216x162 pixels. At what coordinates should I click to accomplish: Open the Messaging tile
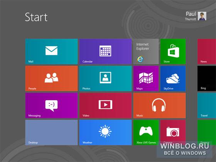tap(51, 105)
